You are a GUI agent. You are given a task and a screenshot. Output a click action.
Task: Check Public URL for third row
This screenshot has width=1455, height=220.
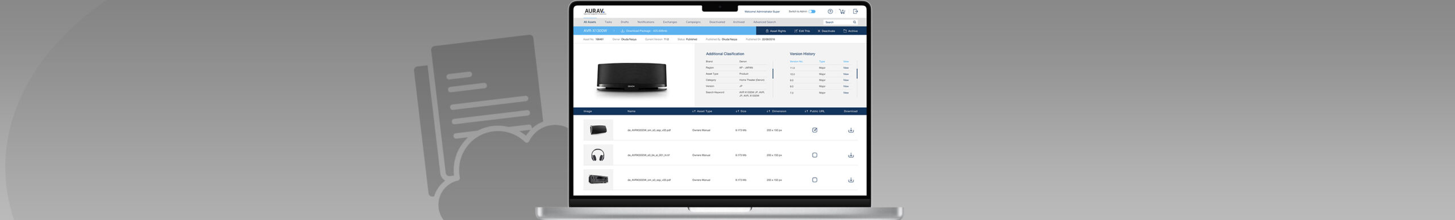point(814,180)
